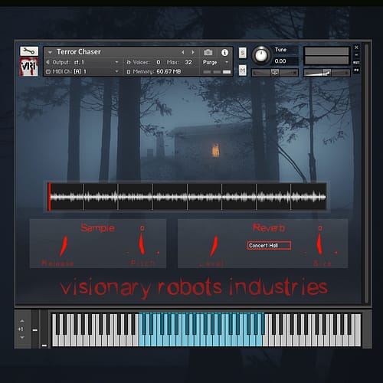Adjust the Reverb Level red knob

click(x=214, y=246)
